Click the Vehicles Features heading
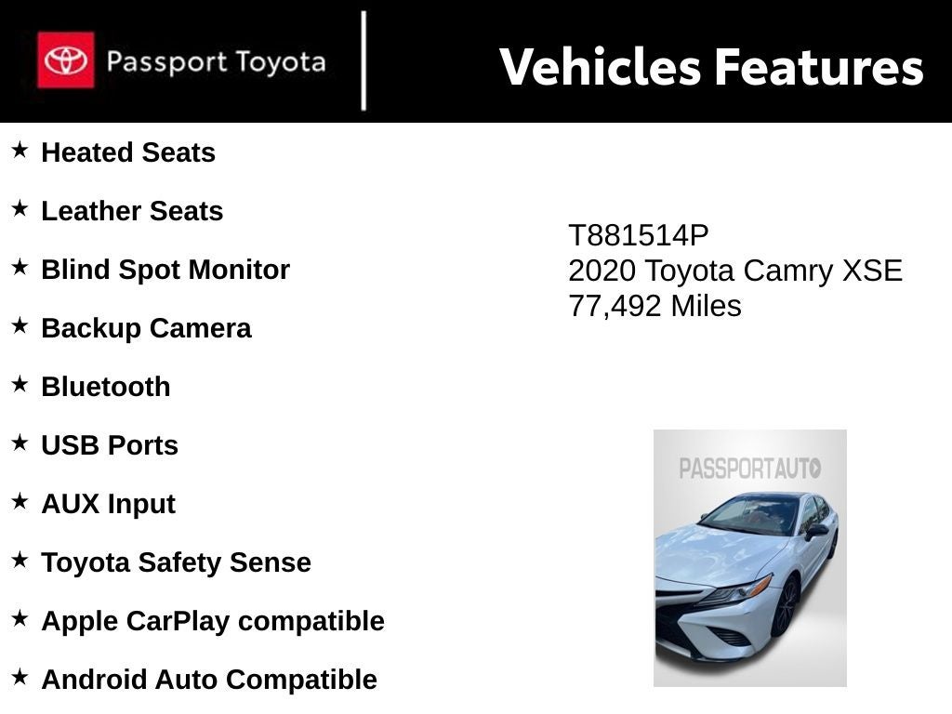 tap(711, 67)
